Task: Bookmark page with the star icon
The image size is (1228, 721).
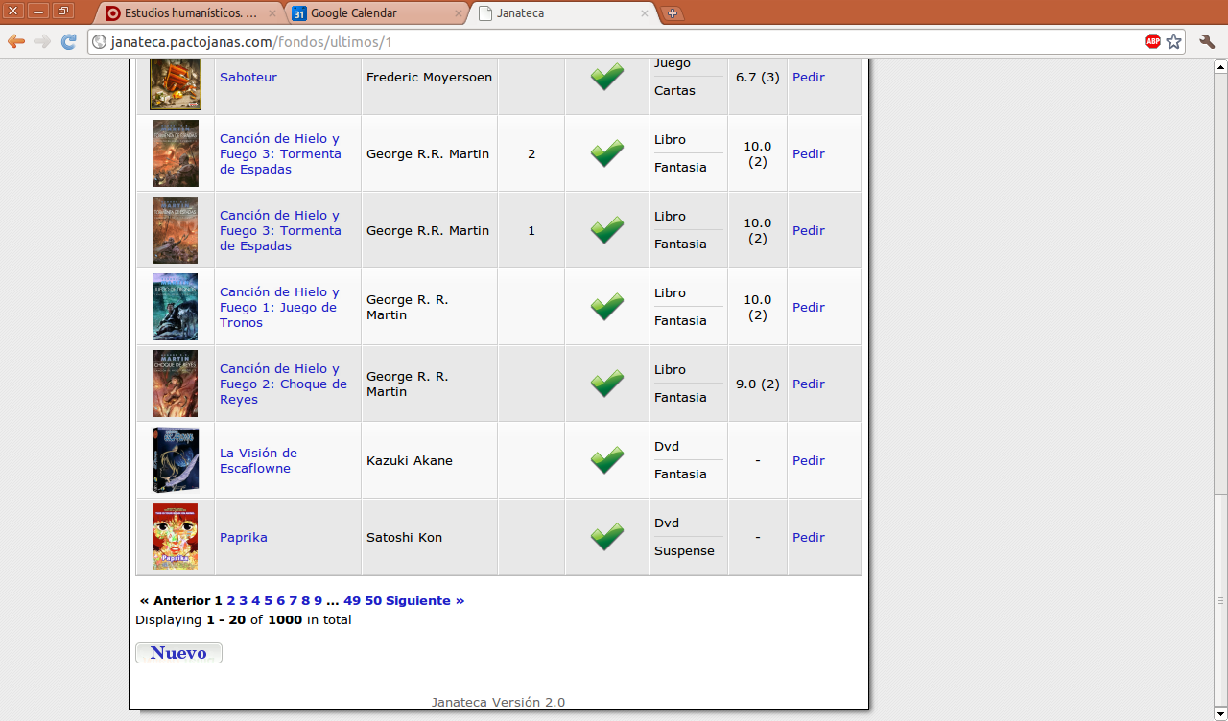Action: [1173, 41]
